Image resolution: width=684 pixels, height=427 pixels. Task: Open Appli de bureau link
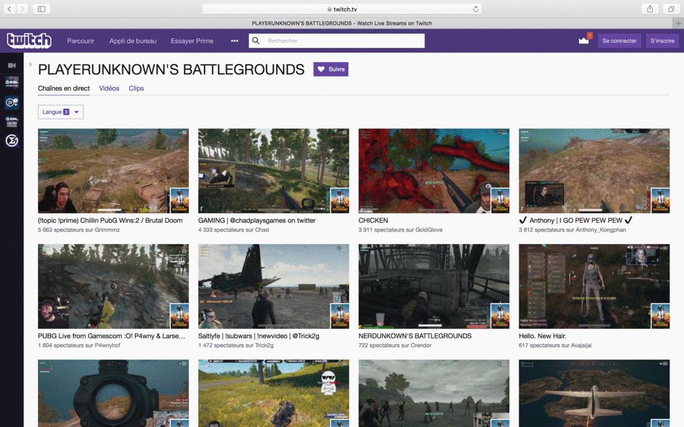point(132,40)
